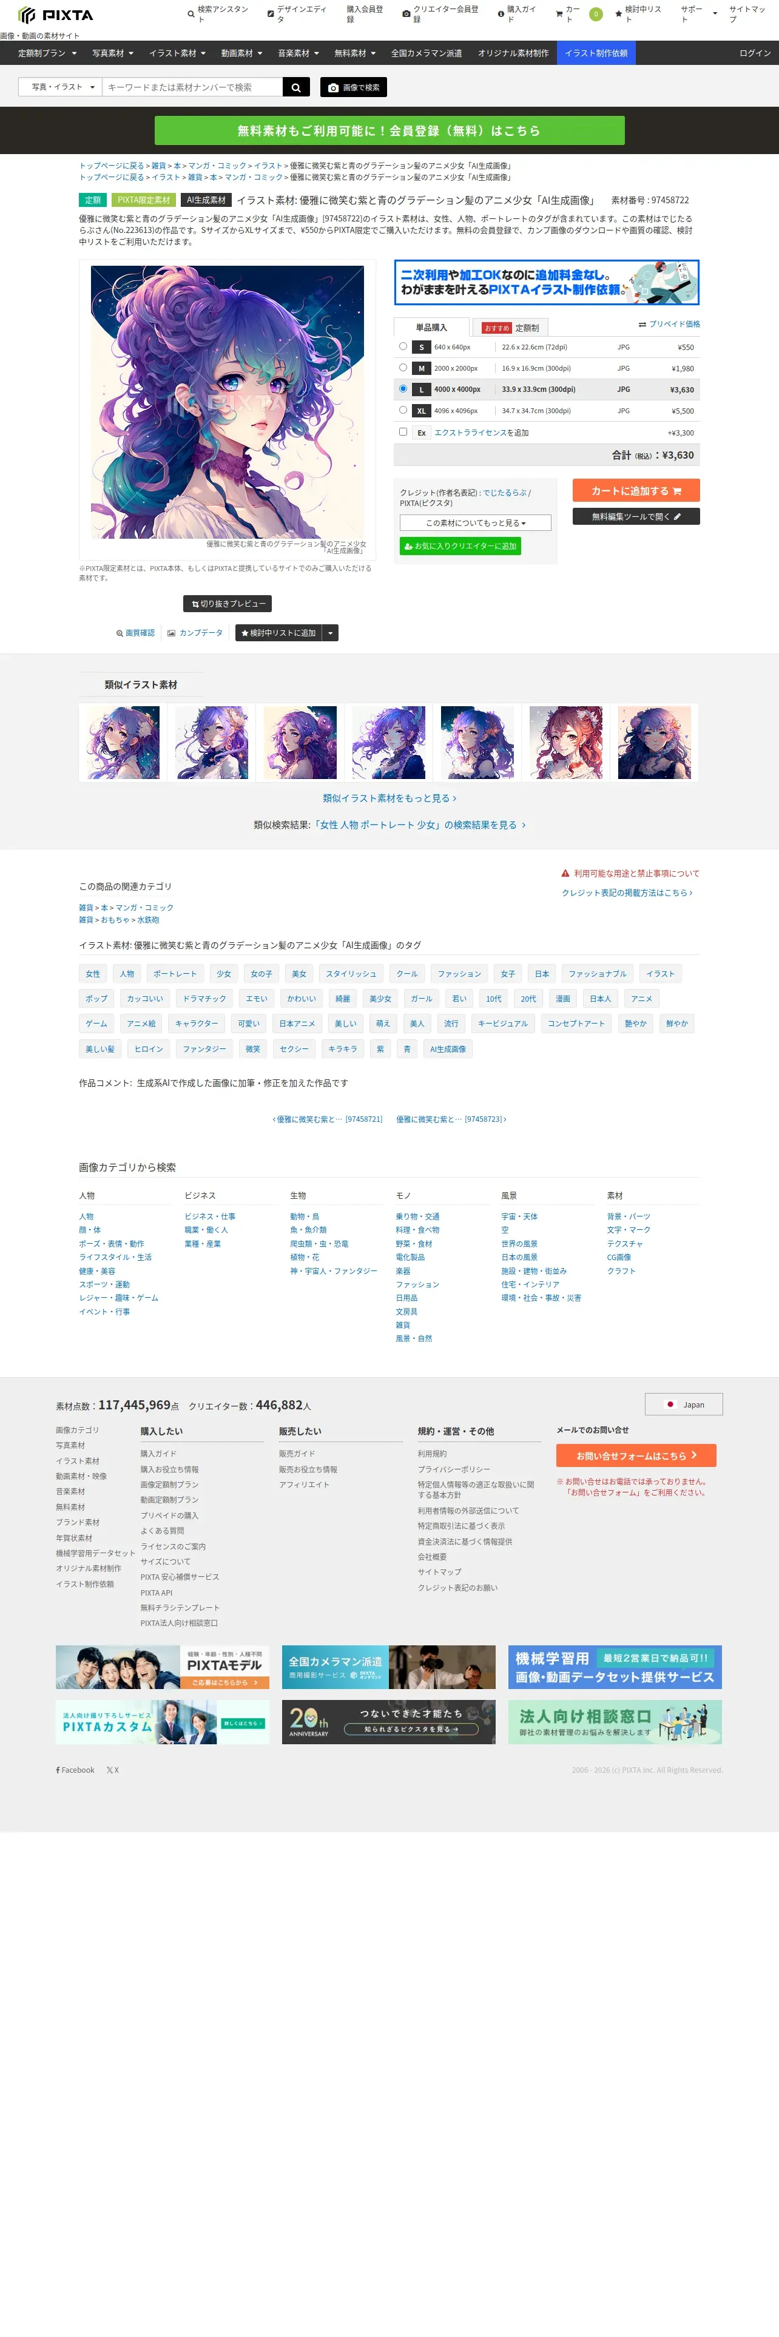Viewport: 779px width, 2337px height.
Task: Open the イラスト制作依頼 navigation item
Action: point(596,53)
